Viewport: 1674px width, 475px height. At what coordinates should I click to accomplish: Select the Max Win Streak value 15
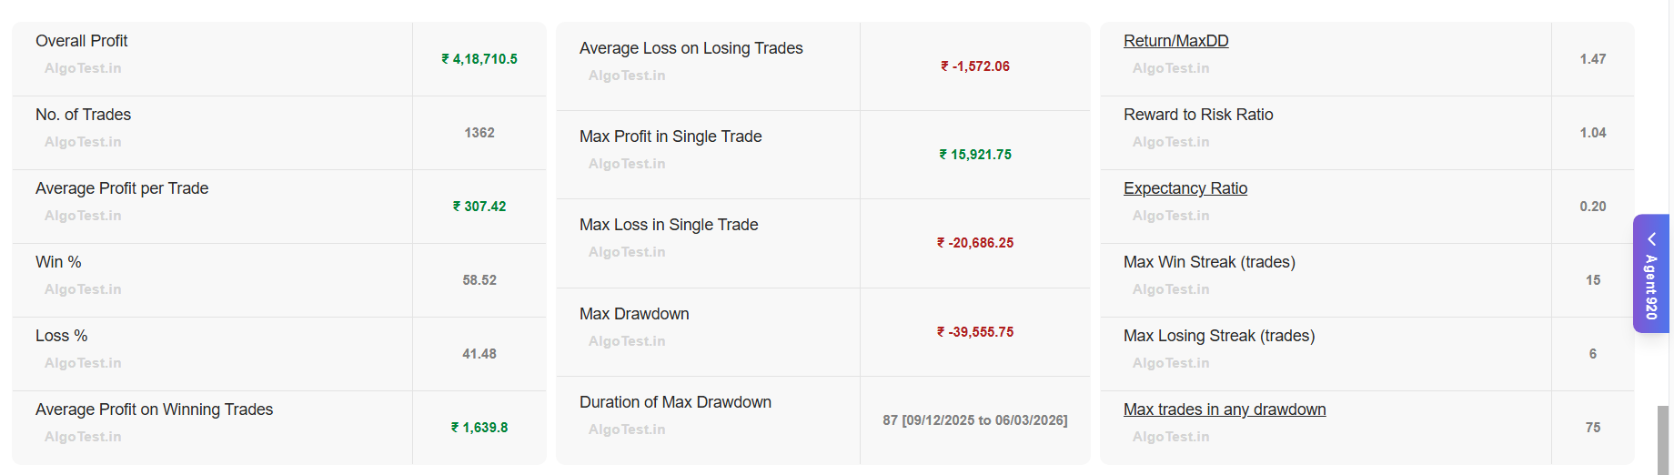coord(1592,280)
